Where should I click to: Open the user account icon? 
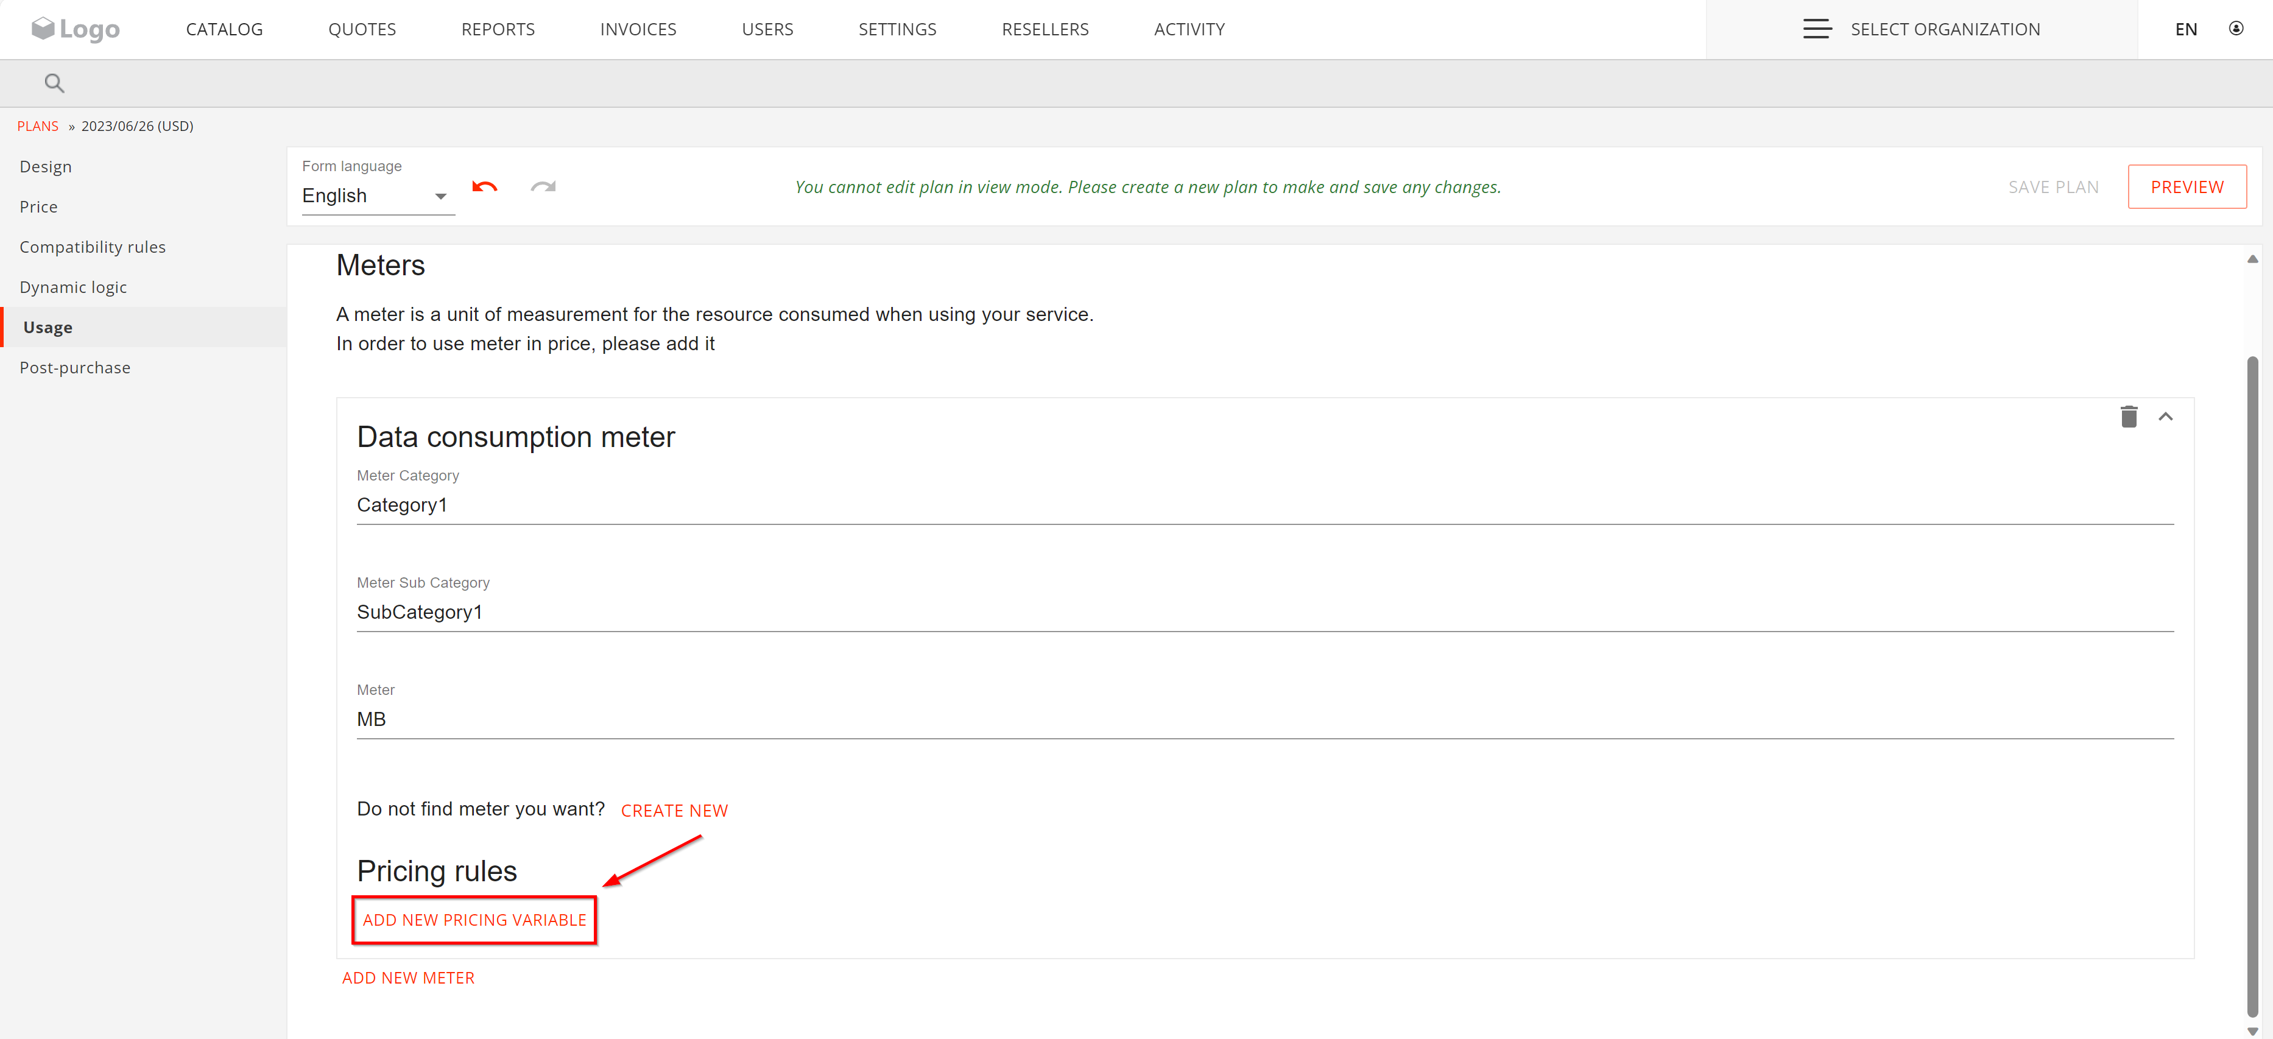(x=2236, y=29)
